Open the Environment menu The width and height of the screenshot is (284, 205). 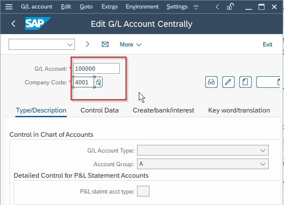pos(142,7)
